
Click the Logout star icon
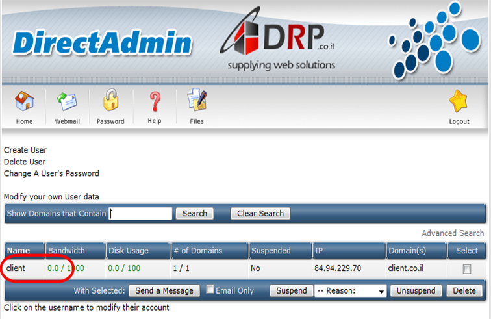[x=459, y=103]
